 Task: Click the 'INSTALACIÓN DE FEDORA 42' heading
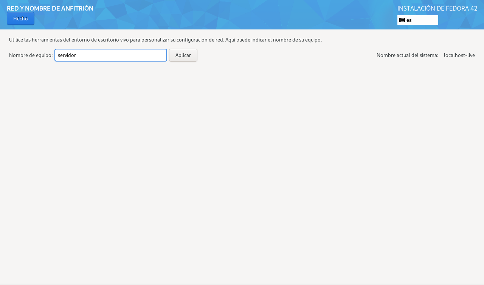point(437,8)
